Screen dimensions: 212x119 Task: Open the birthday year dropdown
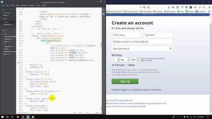(x=135, y=59)
